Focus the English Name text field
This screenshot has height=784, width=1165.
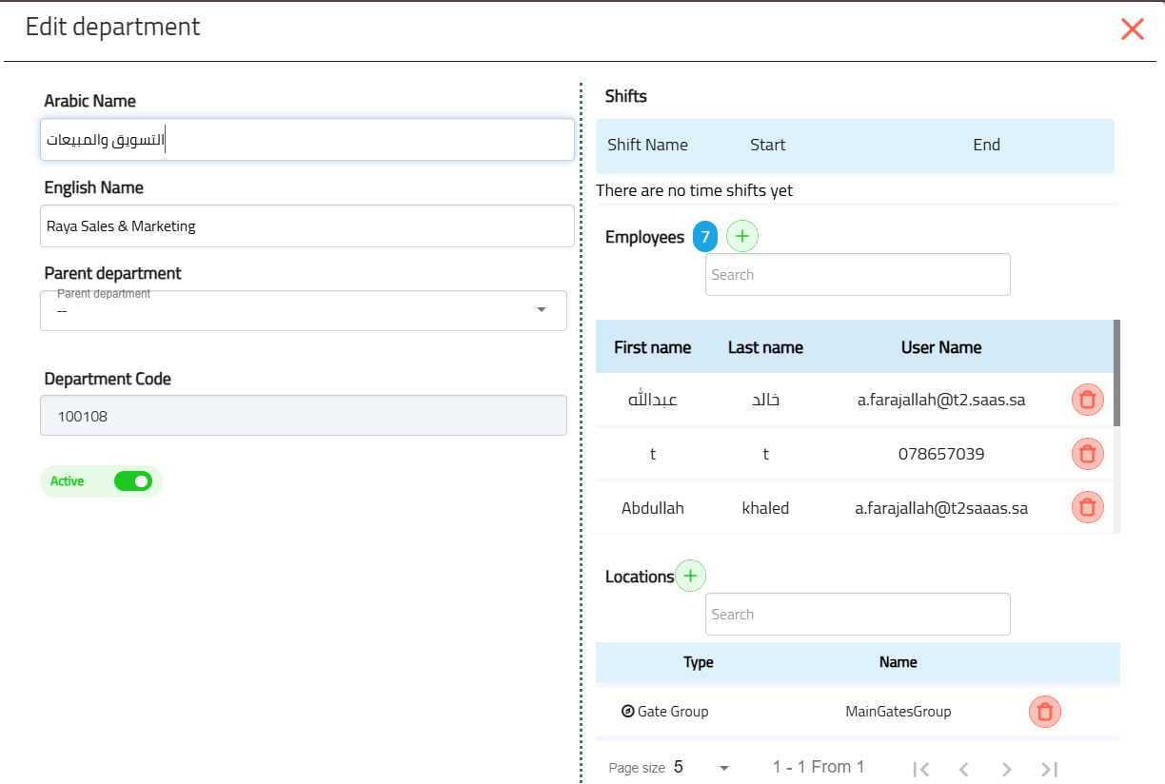[x=306, y=226]
